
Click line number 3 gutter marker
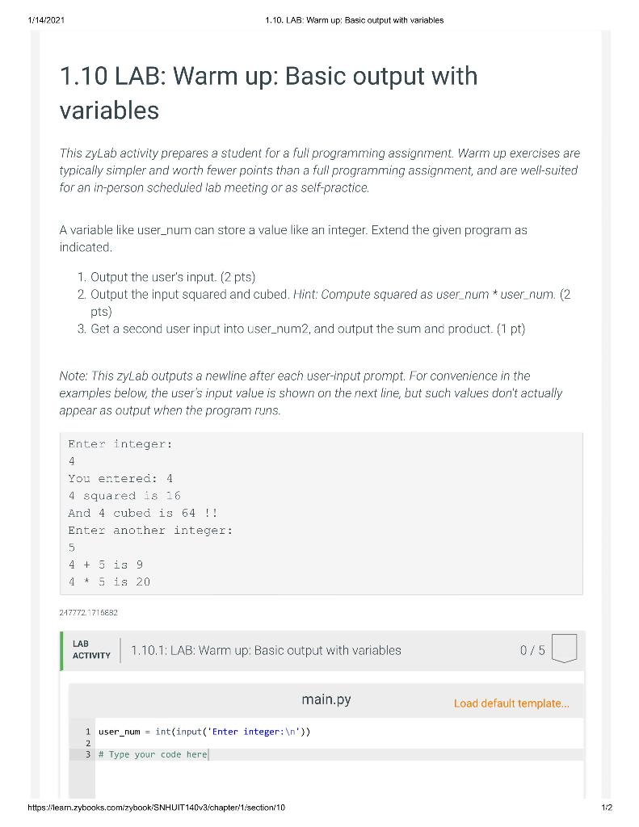coord(86,754)
